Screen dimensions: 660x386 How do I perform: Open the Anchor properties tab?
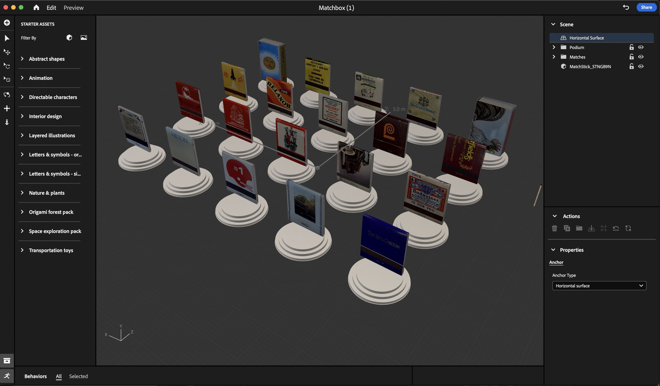coord(556,262)
